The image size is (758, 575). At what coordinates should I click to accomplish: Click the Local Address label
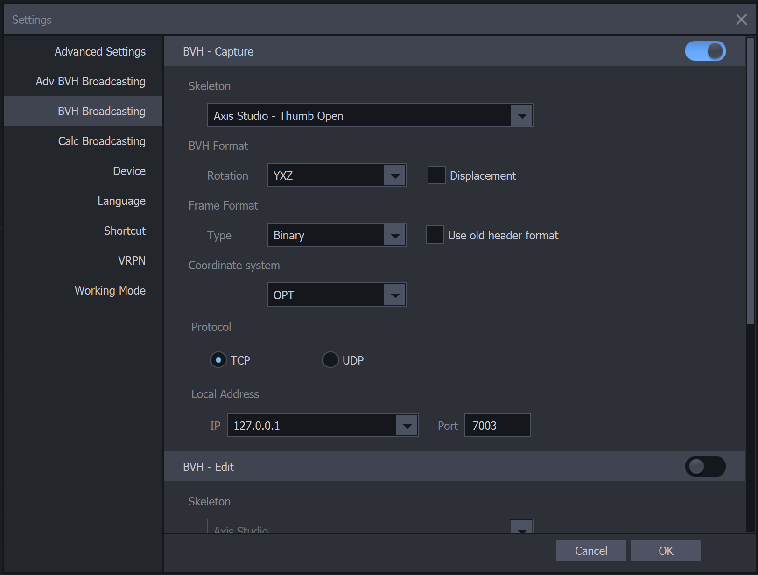click(225, 394)
